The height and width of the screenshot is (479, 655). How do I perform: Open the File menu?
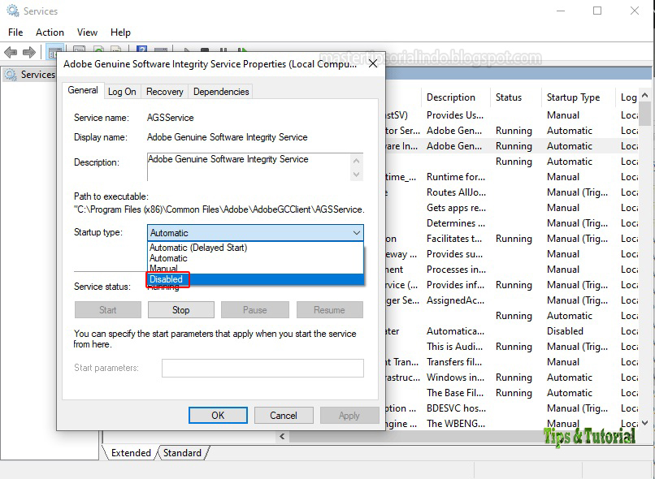15,32
